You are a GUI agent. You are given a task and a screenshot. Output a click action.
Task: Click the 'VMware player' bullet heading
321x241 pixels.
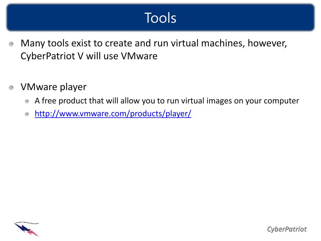54,87
